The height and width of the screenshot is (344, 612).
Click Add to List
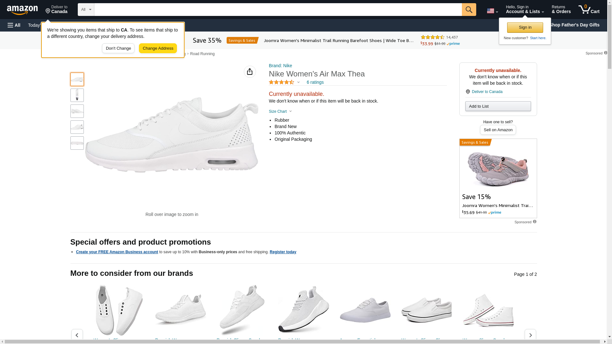point(498,106)
